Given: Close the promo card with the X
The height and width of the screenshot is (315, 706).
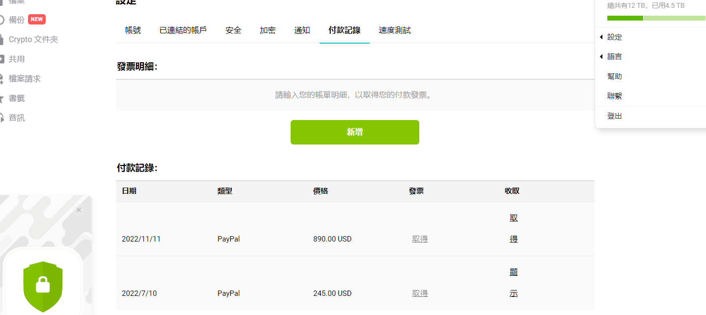Looking at the screenshot, I should coord(79,210).
